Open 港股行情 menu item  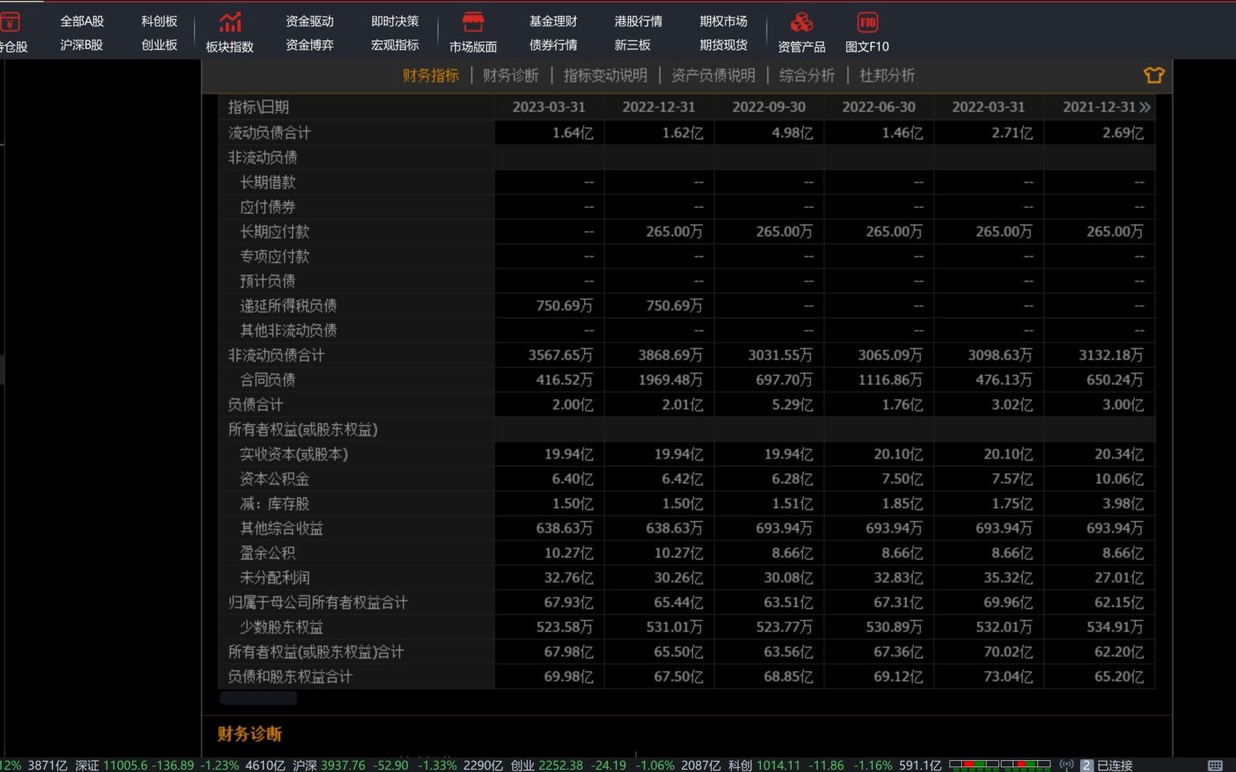click(638, 21)
